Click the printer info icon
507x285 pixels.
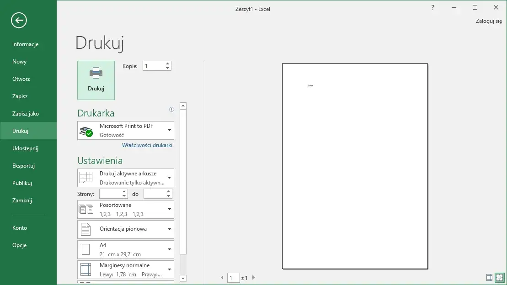(x=172, y=109)
